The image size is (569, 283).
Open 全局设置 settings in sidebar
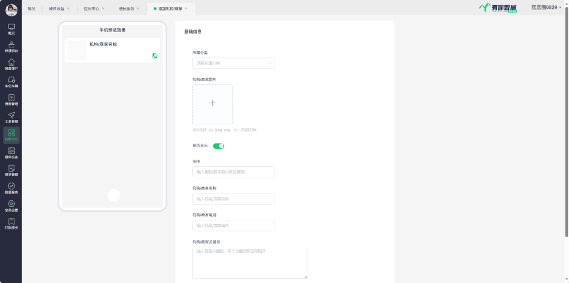[x=11, y=206]
